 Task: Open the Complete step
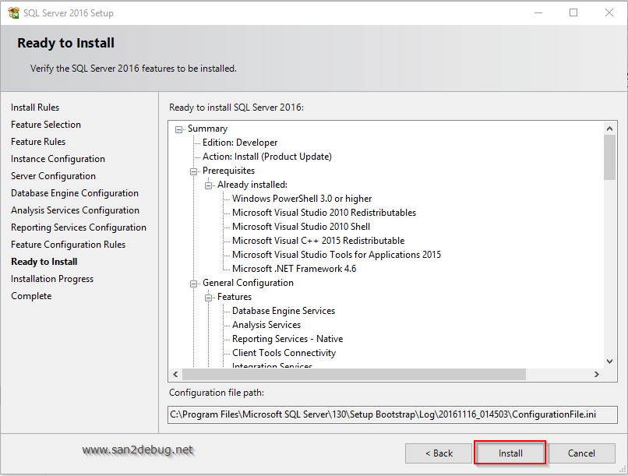(x=31, y=296)
